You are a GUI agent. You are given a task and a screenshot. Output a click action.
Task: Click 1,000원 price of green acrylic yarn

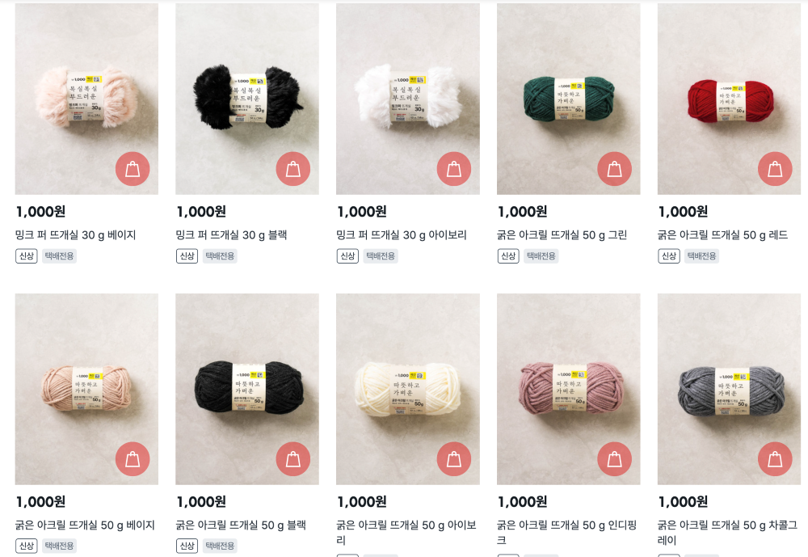pyautogui.click(x=522, y=212)
